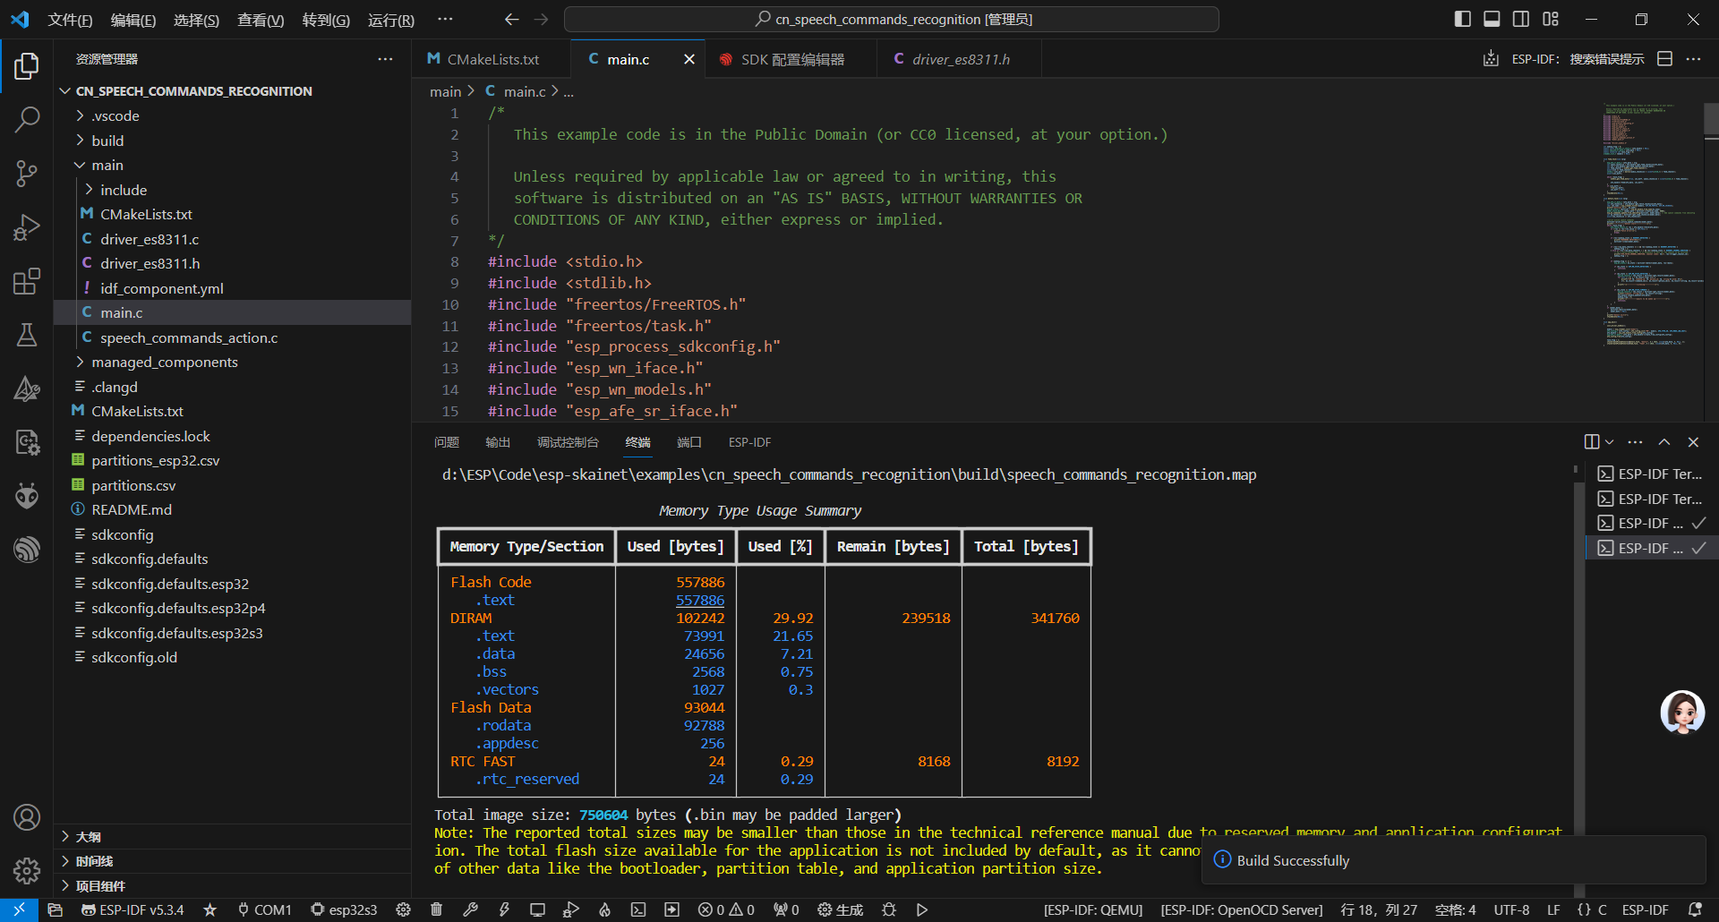Close the terminal panel

pyautogui.click(x=1693, y=442)
